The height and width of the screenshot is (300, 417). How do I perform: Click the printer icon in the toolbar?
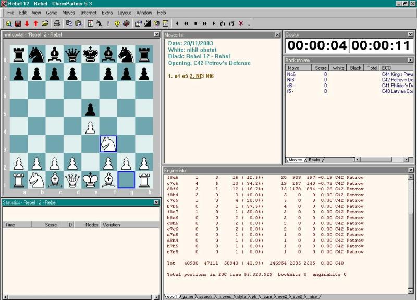57,23
